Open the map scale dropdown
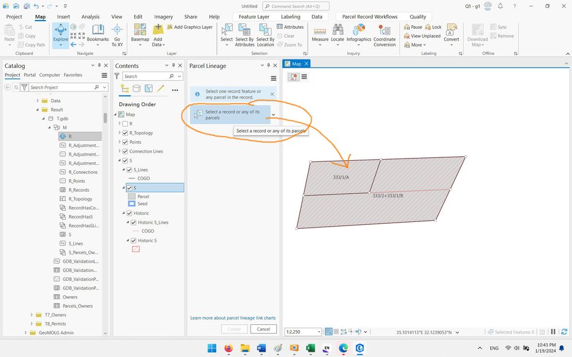 click(319, 332)
